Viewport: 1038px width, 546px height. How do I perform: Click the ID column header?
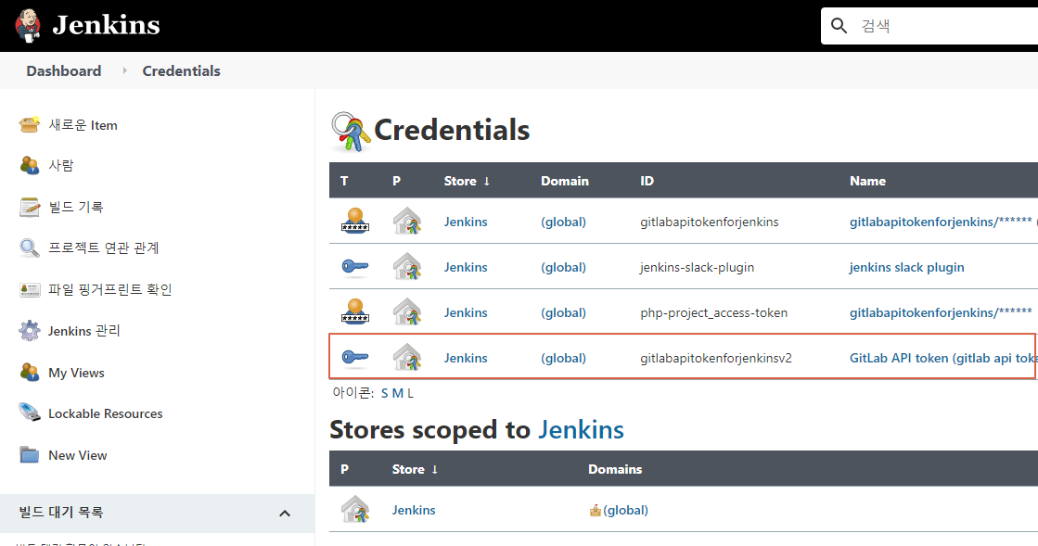click(647, 181)
